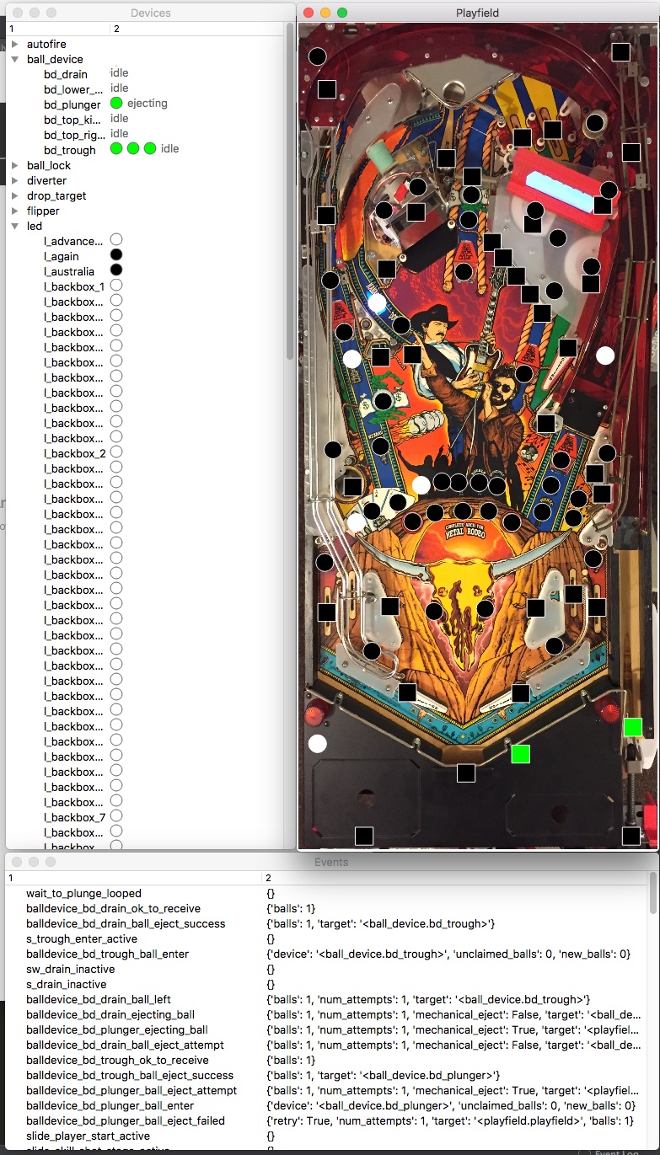Expand the flipper device group
The image size is (660, 1155).
[x=14, y=211]
